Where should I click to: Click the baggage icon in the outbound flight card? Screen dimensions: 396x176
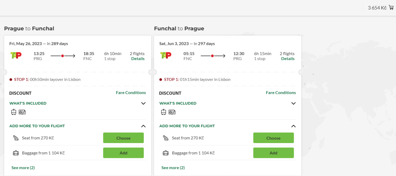coord(16,153)
